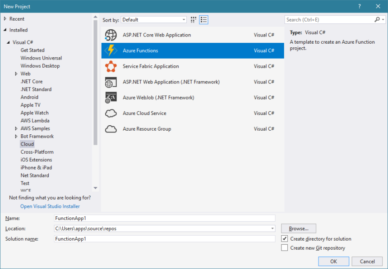Screen dimensions: 388x269
Task: Open the Sort by Default dropdown
Action: [x=154, y=20]
